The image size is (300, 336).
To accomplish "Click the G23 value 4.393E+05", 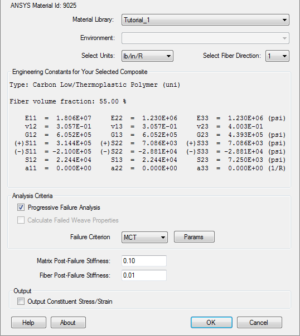I will pyautogui.click(x=245, y=135).
